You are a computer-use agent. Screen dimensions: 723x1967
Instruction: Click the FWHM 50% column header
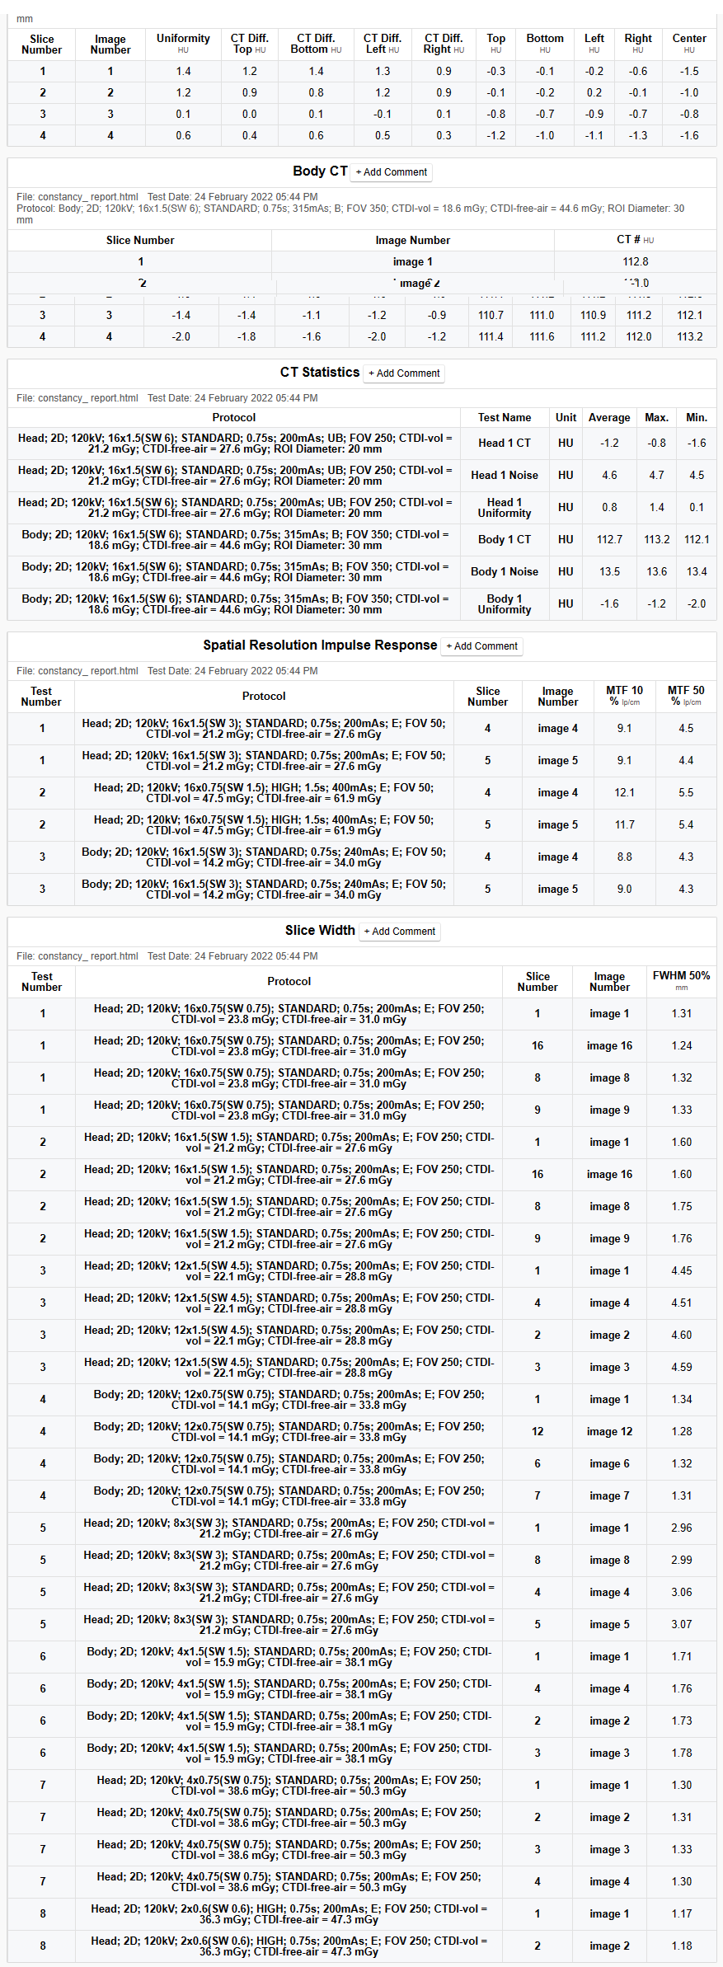pos(681,980)
